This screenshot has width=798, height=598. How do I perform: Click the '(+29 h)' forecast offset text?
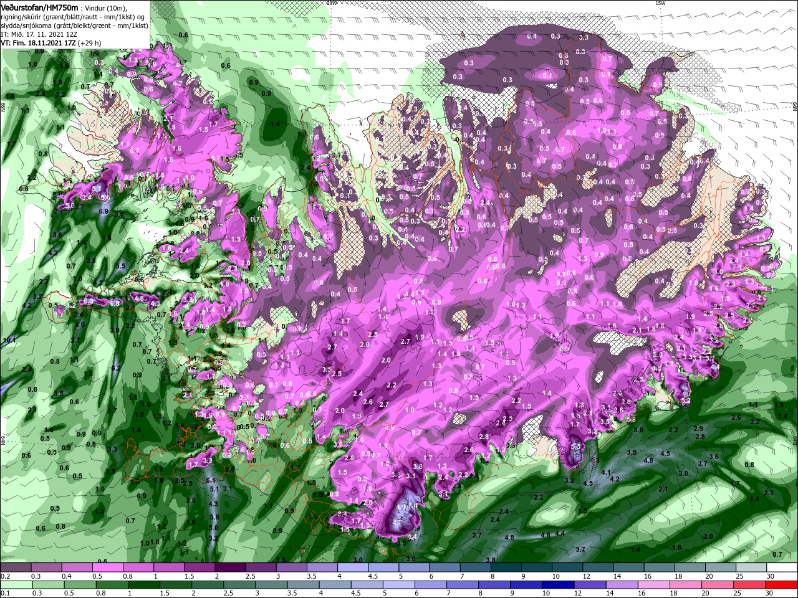pyautogui.click(x=90, y=43)
